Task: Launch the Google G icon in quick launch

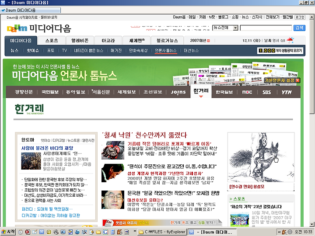Action: [x=105, y=232]
